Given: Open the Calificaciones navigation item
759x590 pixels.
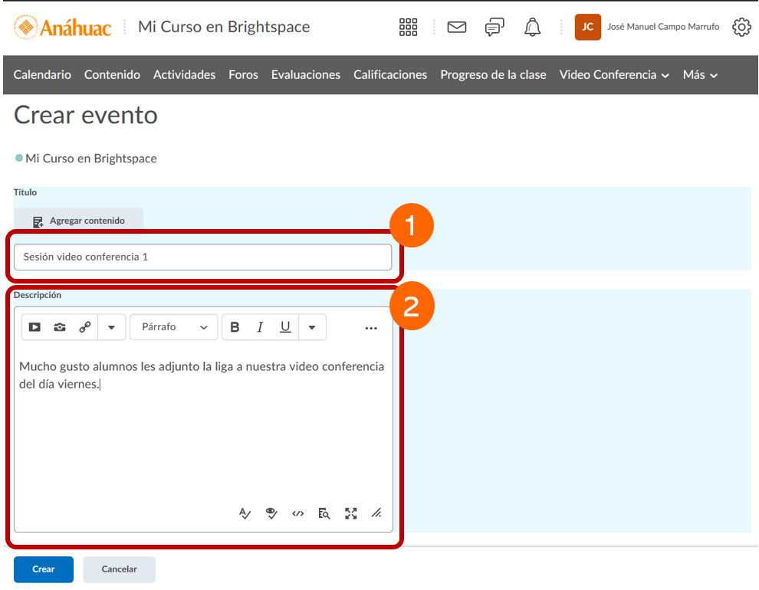Looking at the screenshot, I should pyautogui.click(x=390, y=75).
